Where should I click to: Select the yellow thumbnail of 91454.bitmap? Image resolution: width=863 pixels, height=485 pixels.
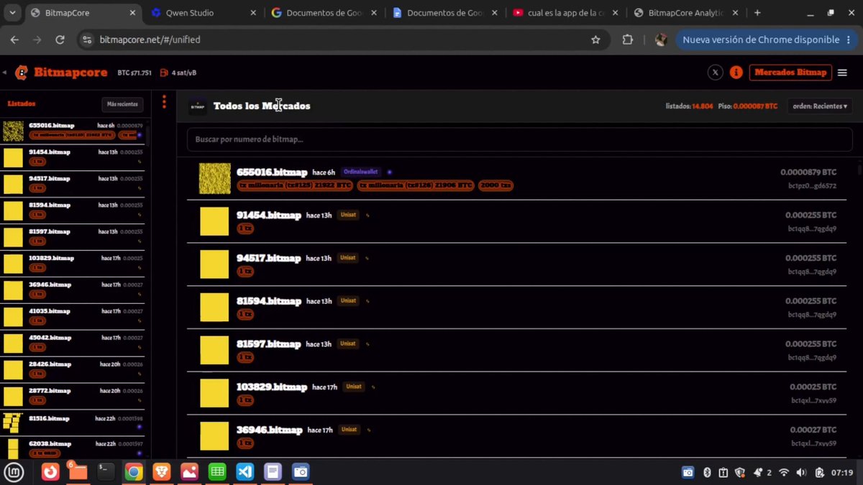[x=214, y=221]
